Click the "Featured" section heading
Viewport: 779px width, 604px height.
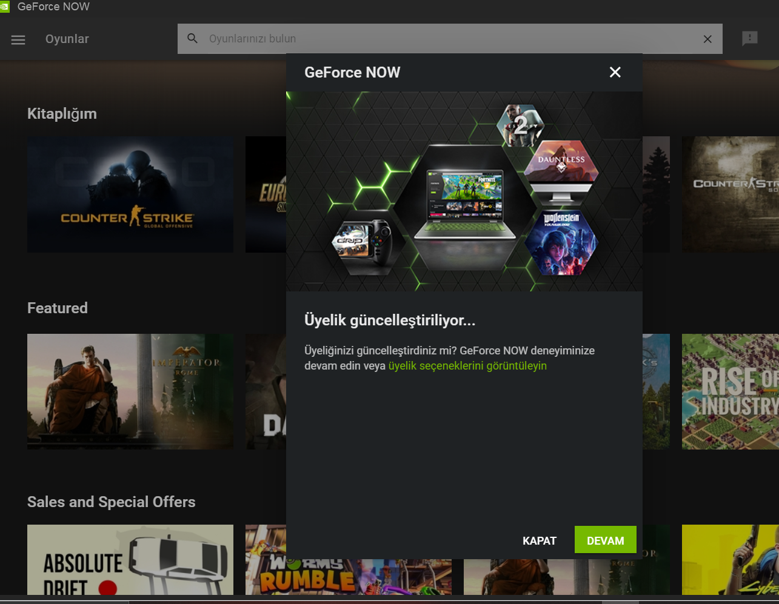[58, 308]
